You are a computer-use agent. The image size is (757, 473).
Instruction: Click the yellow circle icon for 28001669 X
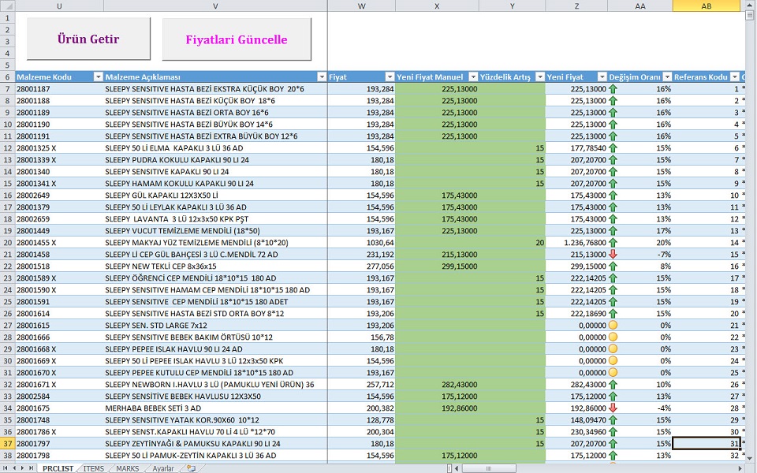pyautogui.click(x=613, y=360)
